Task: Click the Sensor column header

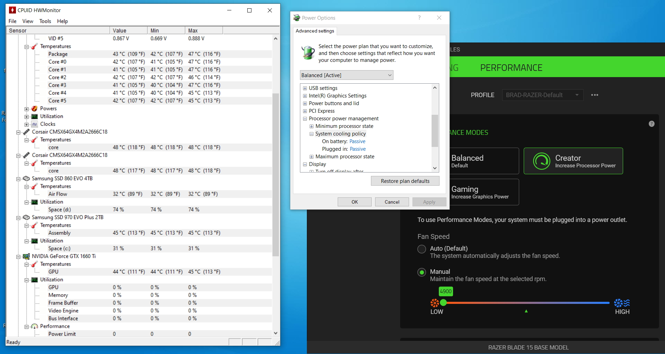Action: 58,30
